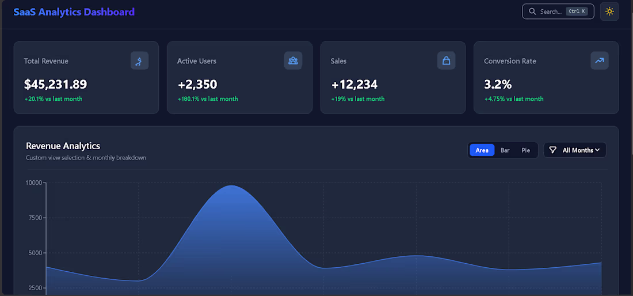Click the 2500 y-axis label

(35, 288)
